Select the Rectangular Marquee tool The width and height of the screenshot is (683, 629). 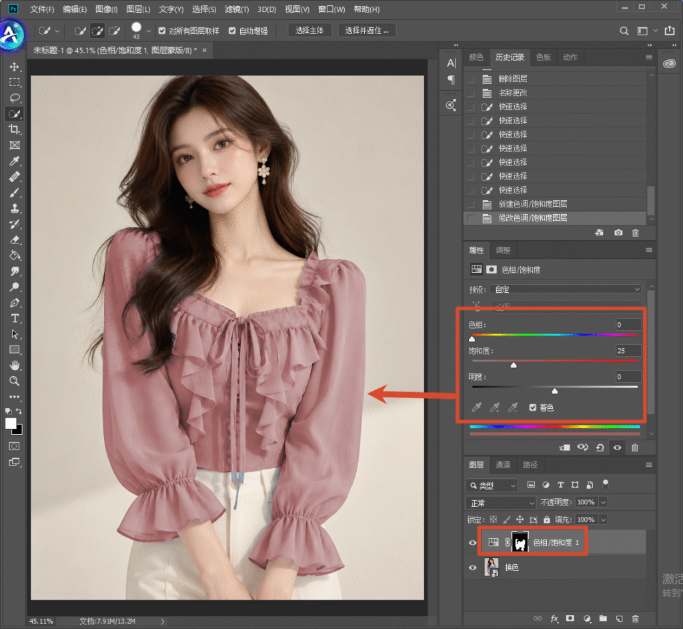tap(15, 82)
